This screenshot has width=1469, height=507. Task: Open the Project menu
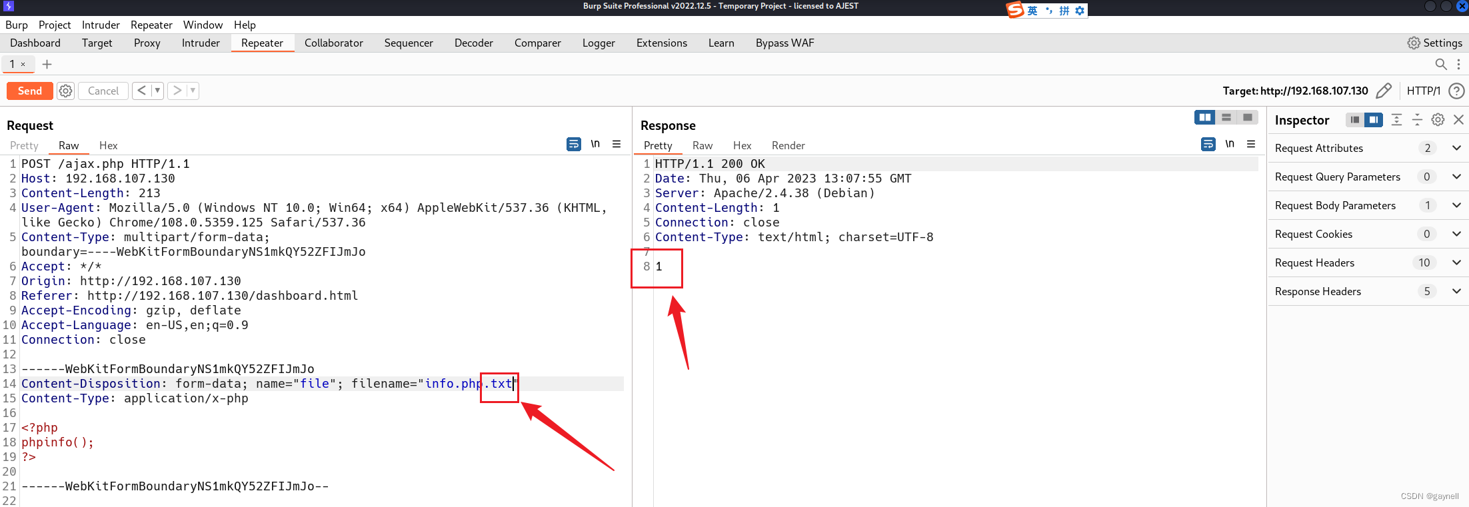coord(55,25)
